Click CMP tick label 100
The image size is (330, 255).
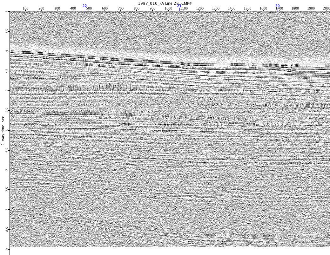click(x=25, y=9)
